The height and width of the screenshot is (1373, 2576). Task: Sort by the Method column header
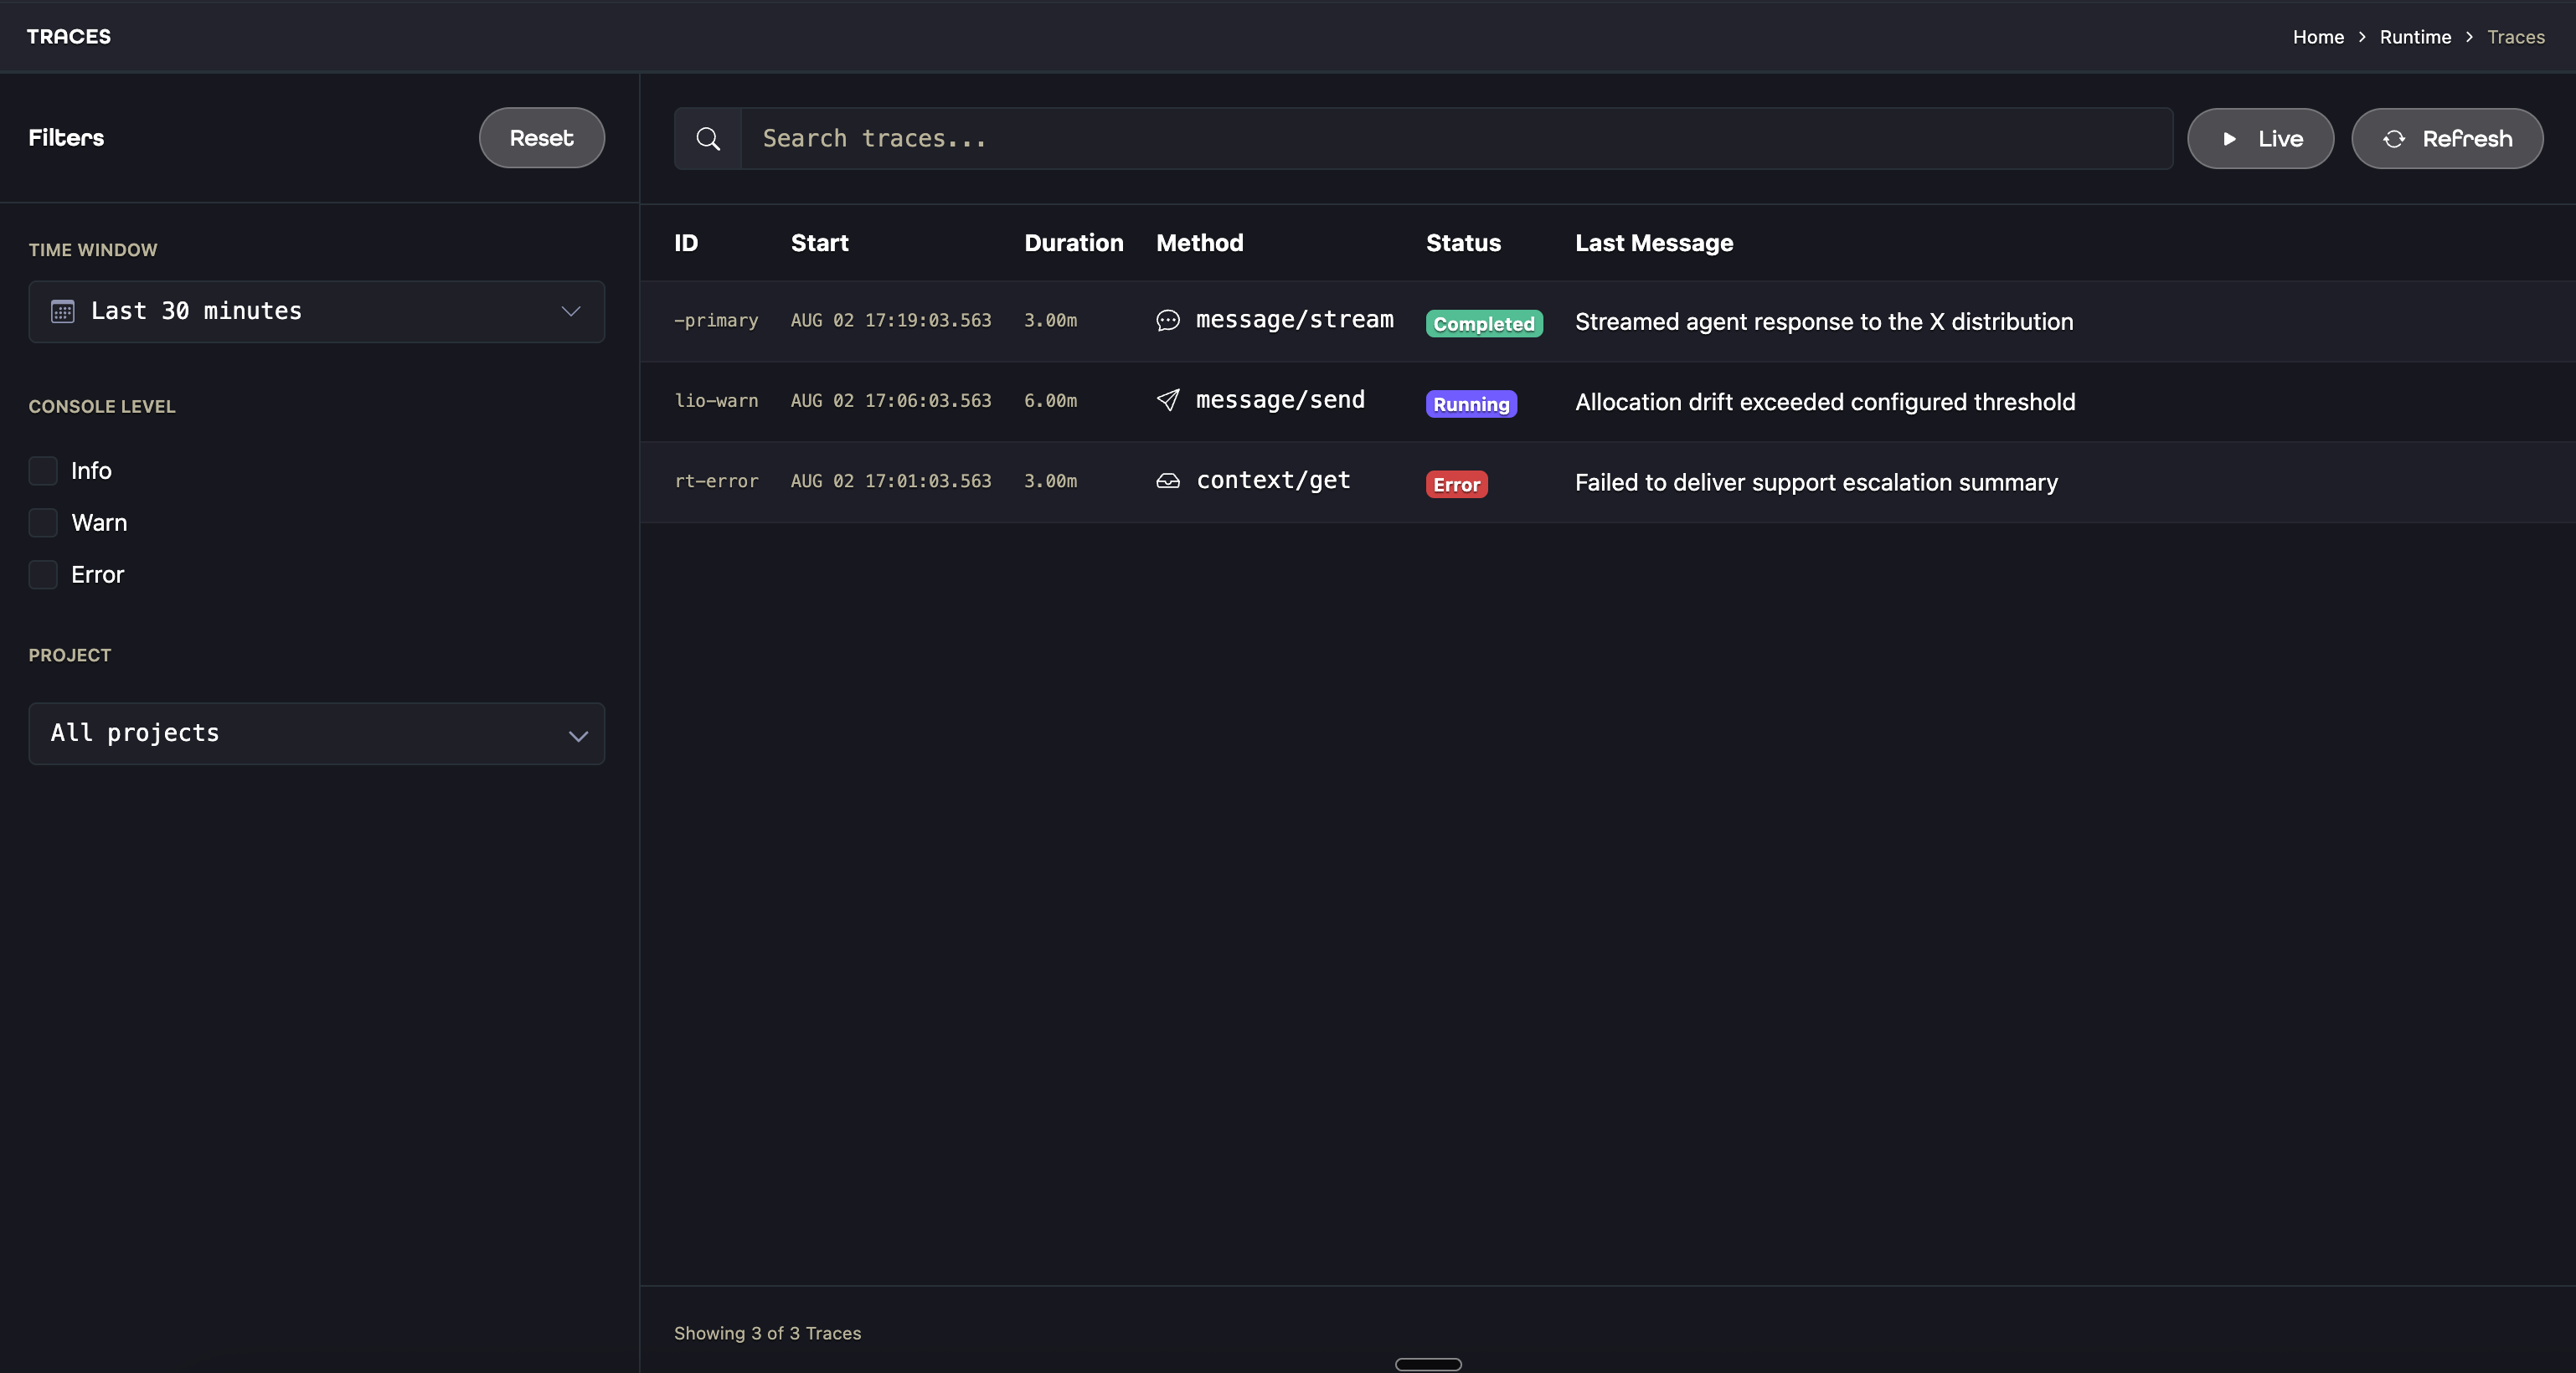tap(1199, 243)
